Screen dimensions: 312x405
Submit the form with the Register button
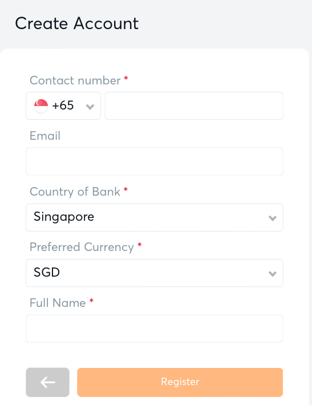pos(180,382)
